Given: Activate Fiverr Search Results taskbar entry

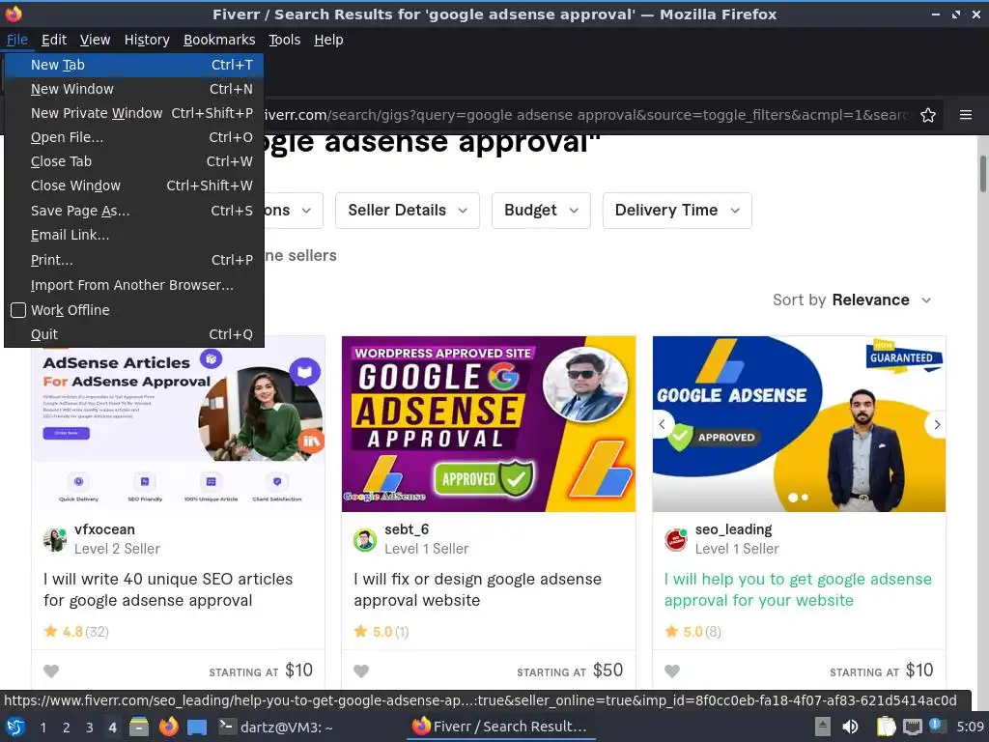Looking at the screenshot, I should [499, 727].
